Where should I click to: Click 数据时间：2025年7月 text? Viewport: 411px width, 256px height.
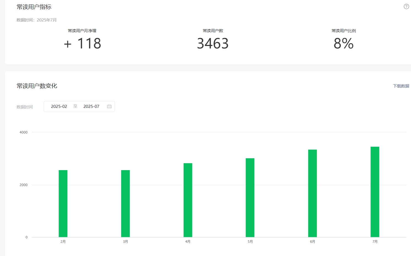[x=37, y=20]
